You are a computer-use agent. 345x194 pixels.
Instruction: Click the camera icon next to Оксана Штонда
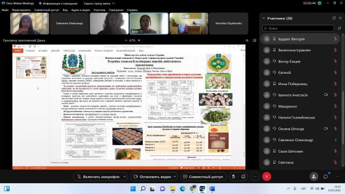click(x=326, y=128)
